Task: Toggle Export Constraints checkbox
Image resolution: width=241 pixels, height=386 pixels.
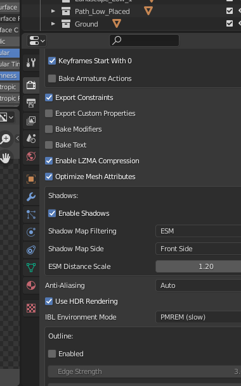Action: pyautogui.click(x=49, y=97)
